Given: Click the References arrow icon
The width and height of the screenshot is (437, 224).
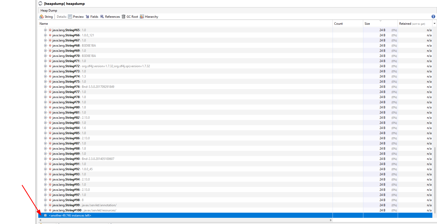Looking at the screenshot, I should click(102, 17).
